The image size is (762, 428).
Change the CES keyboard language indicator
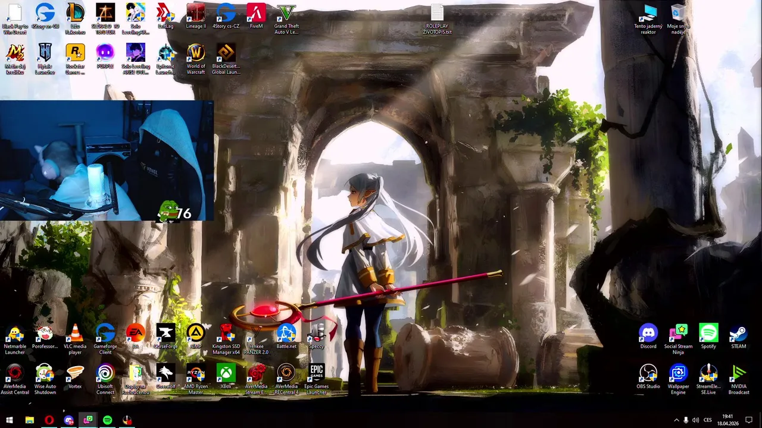[x=708, y=420]
